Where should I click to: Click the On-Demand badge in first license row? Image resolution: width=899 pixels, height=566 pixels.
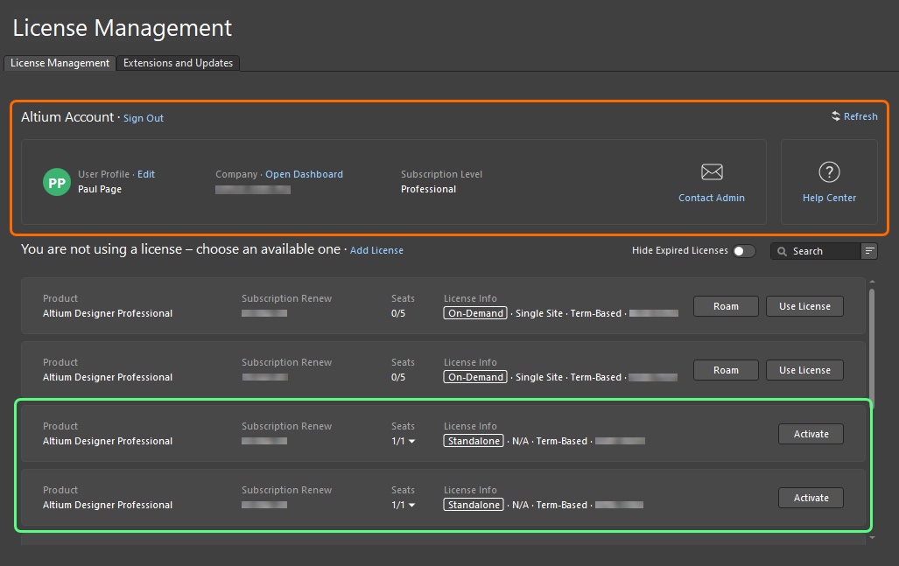475,313
